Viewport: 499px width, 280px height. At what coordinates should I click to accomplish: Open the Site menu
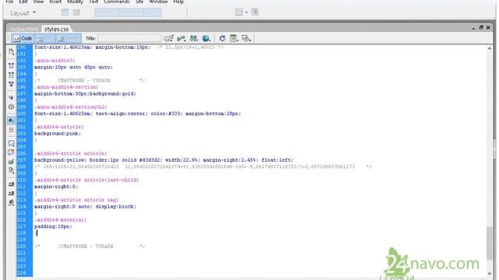[x=140, y=2]
